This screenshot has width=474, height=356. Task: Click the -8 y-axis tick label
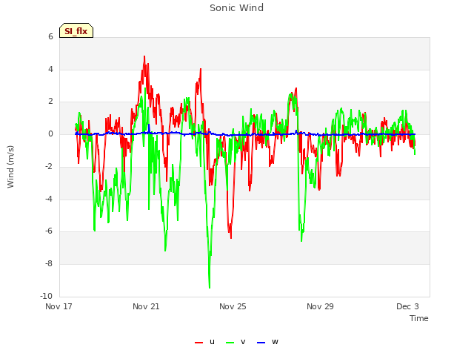(49, 264)
